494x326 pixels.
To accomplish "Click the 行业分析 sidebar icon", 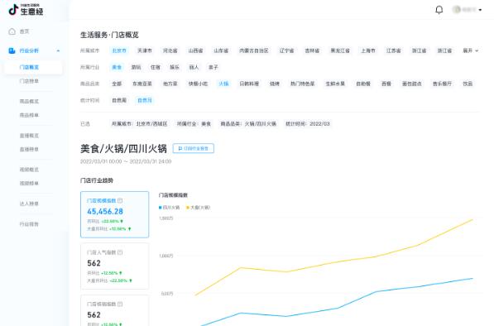I will (x=12, y=50).
